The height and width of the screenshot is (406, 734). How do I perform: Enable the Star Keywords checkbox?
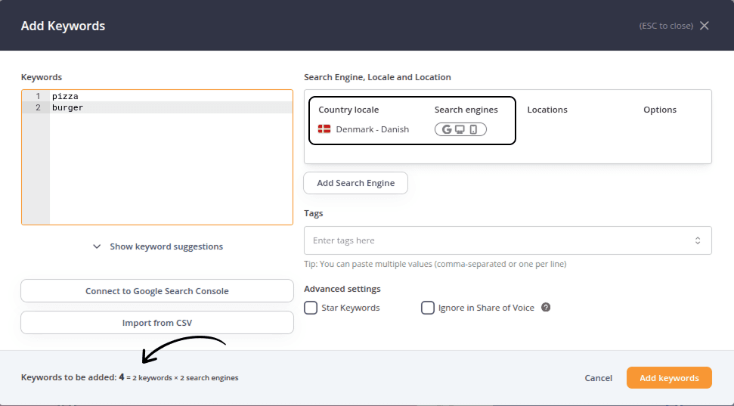[x=311, y=308]
